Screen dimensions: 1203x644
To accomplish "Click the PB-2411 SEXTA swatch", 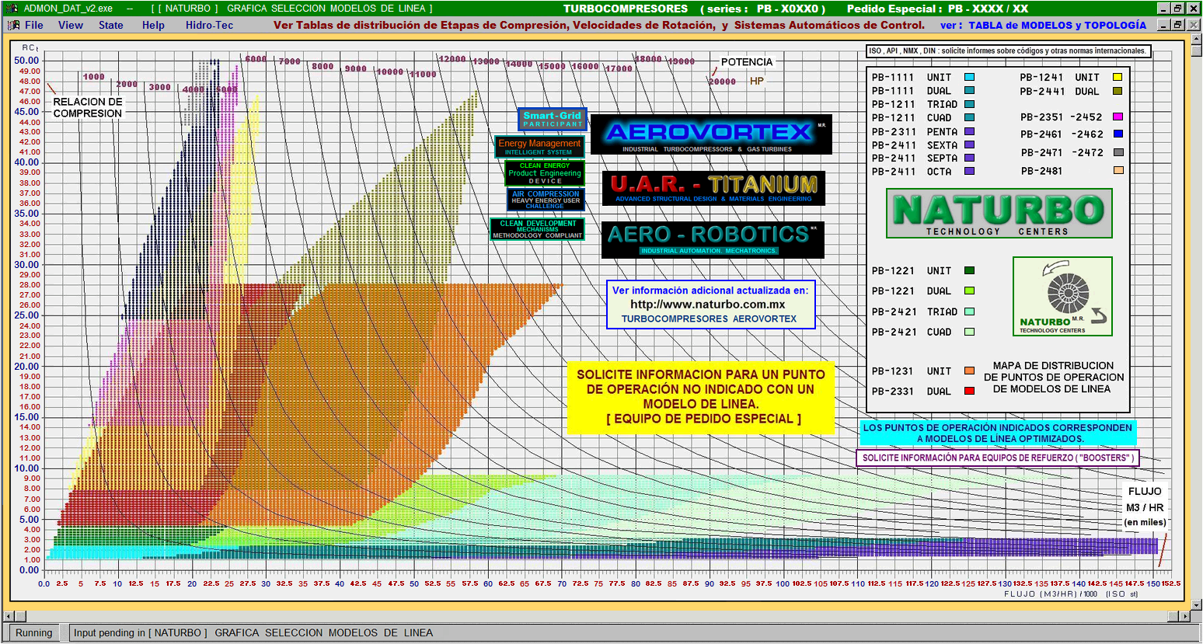I will point(969,145).
